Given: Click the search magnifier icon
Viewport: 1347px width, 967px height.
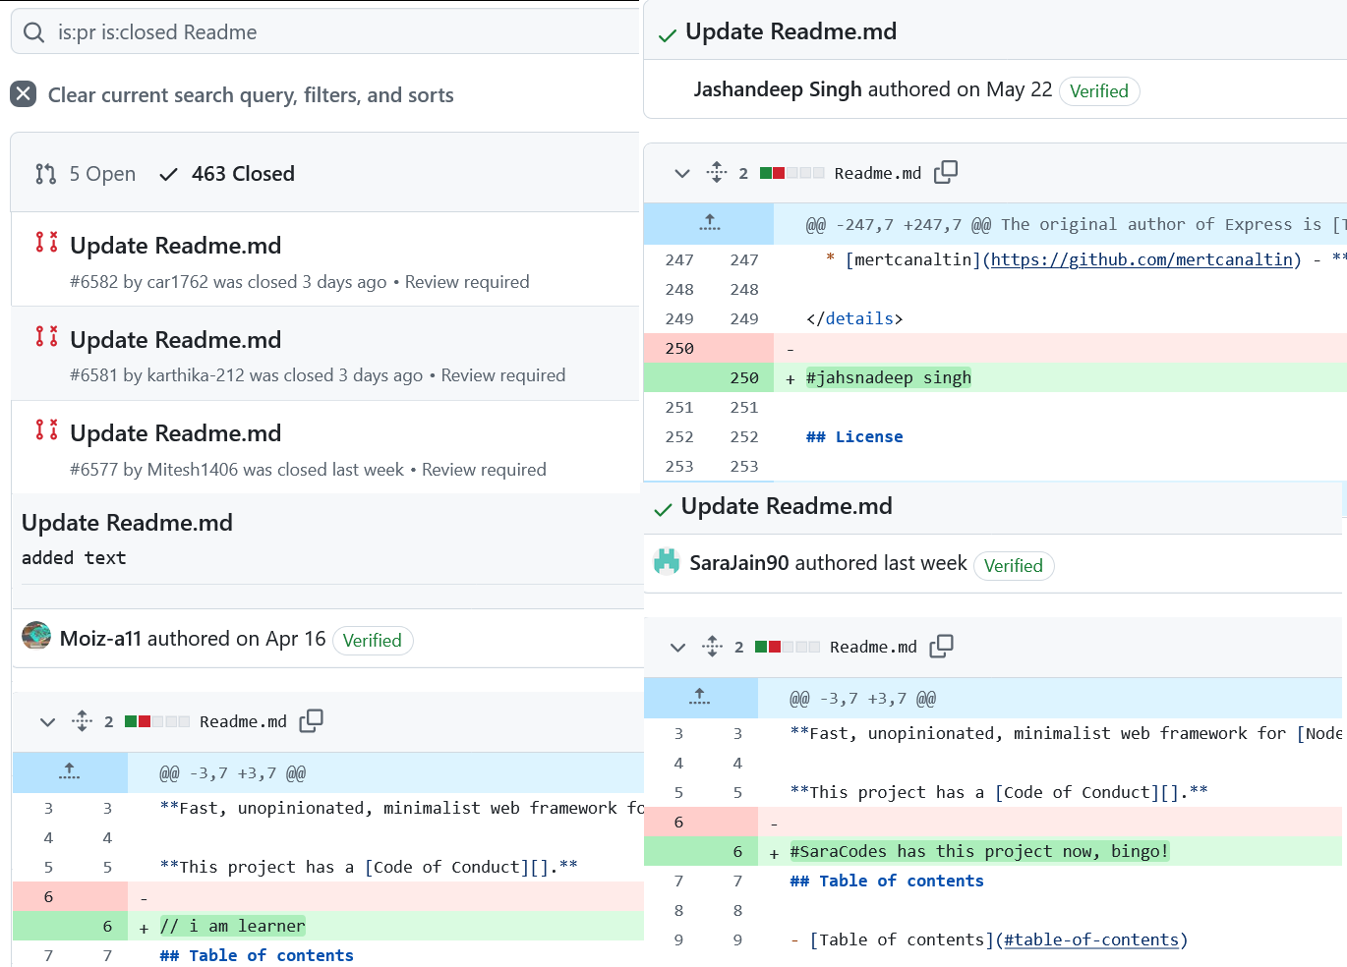Looking at the screenshot, I should click(x=33, y=32).
